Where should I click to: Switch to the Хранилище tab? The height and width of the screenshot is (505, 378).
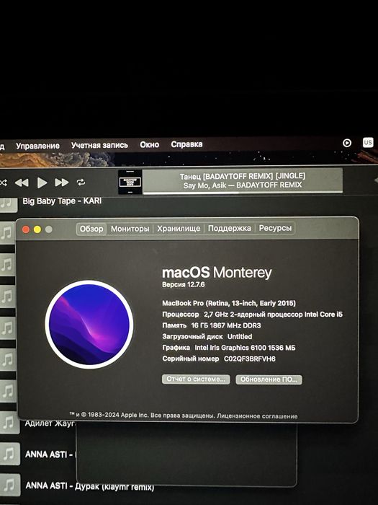pos(179,229)
